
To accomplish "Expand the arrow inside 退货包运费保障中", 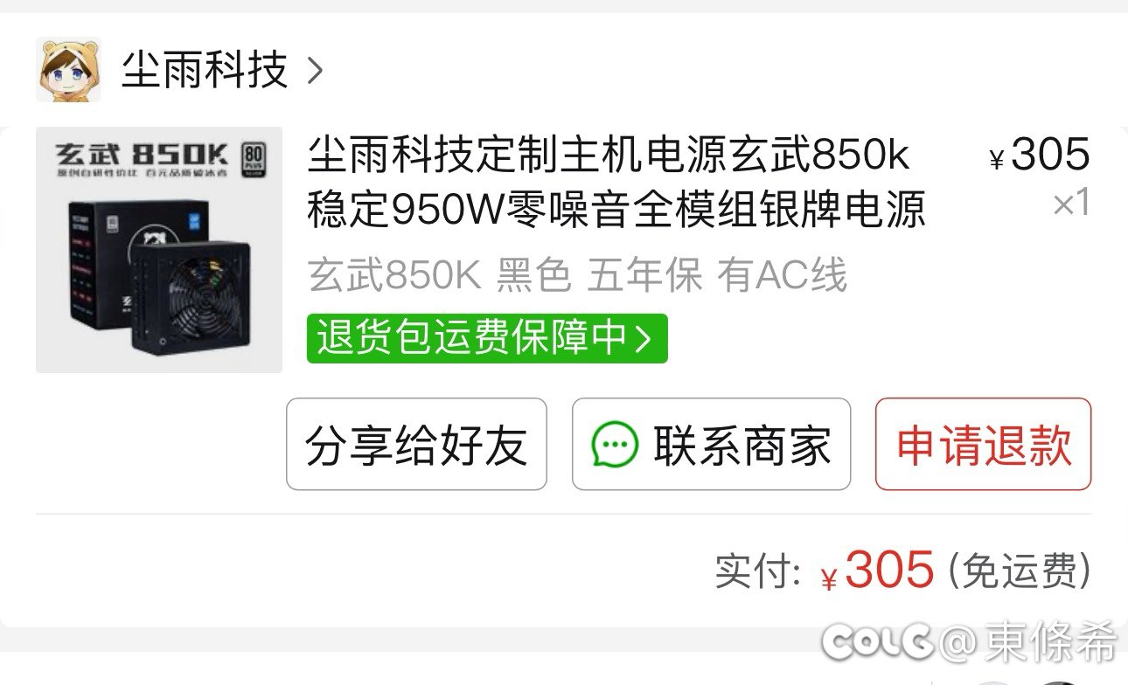I will pyautogui.click(x=643, y=339).
